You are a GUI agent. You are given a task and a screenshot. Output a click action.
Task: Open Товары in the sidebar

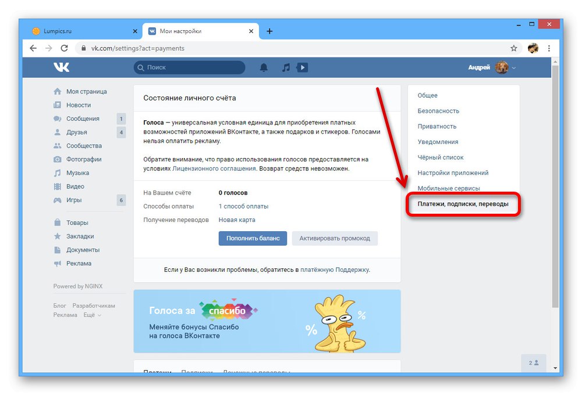click(x=77, y=222)
